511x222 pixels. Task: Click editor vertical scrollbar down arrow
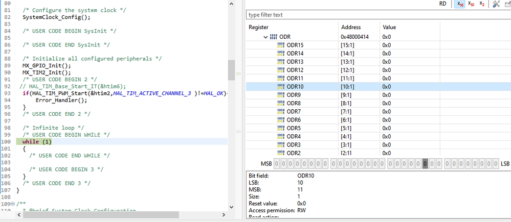pyautogui.click(x=231, y=207)
